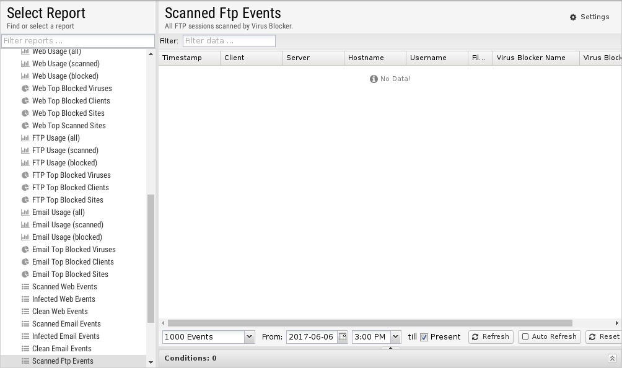This screenshot has height=368, width=622.
Task: Open the Infected Email Events report label
Action: [x=66, y=336]
